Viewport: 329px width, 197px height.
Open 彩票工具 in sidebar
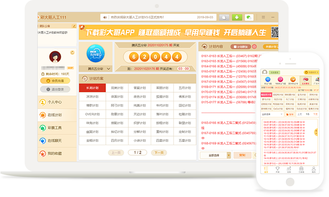coord(57,128)
